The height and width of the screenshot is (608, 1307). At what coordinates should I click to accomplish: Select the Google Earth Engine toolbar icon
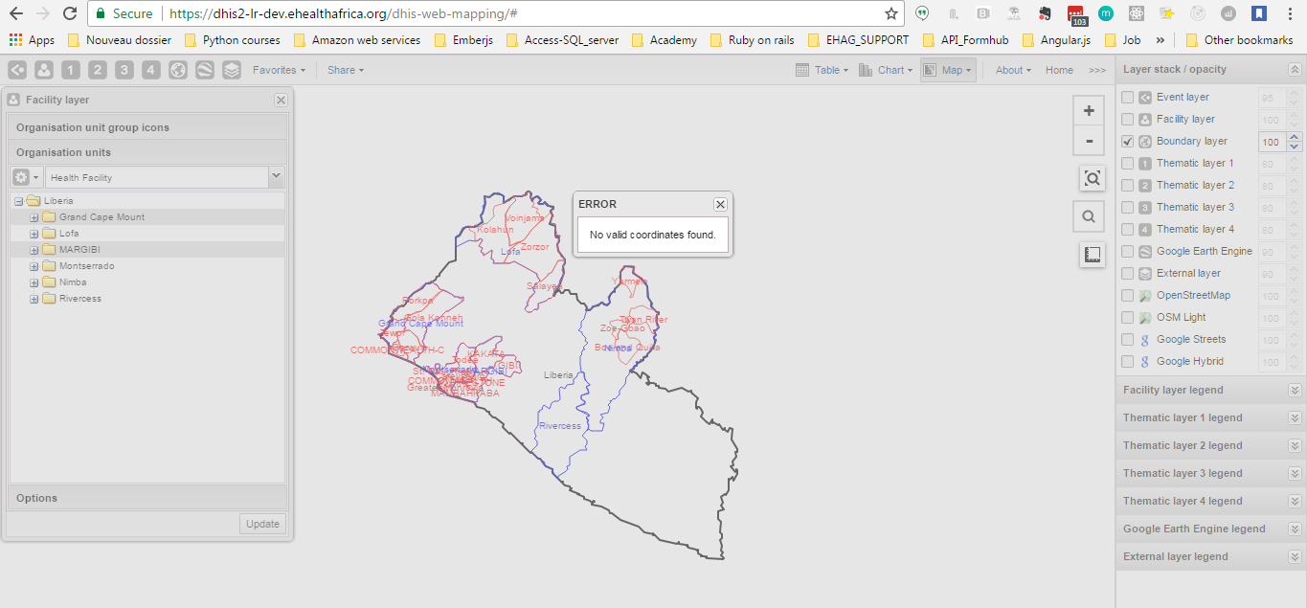(x=205, y=70)
